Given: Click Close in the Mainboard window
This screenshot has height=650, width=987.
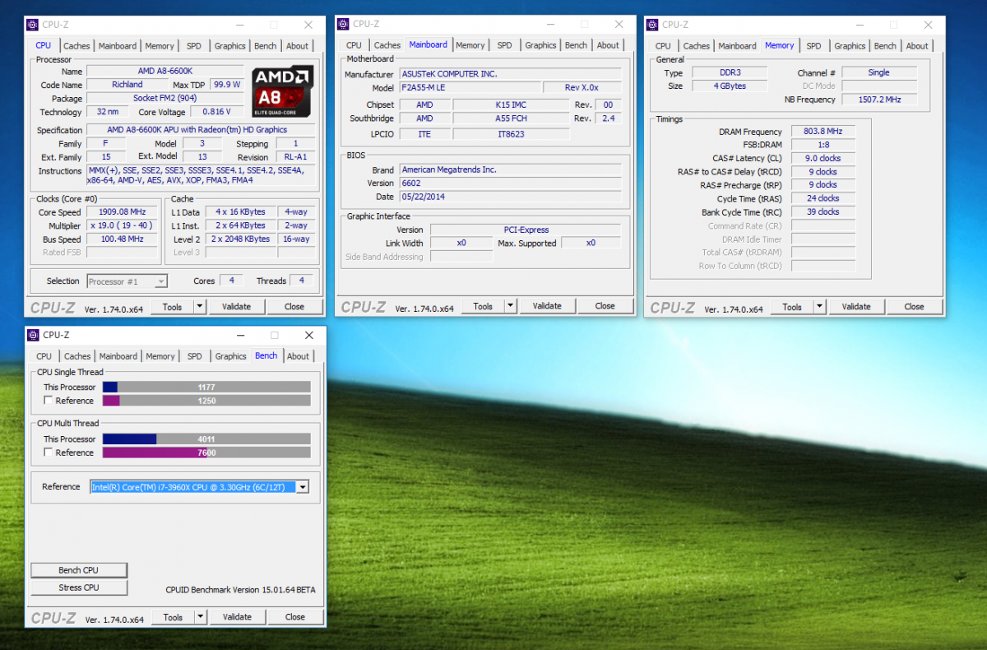Looking at the screenshot, I should point(605,306).
